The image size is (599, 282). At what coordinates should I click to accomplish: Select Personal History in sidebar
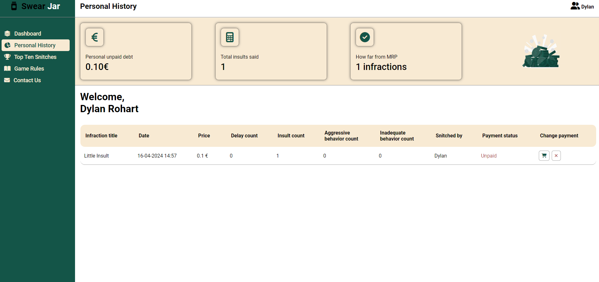[x=35, y=45]
